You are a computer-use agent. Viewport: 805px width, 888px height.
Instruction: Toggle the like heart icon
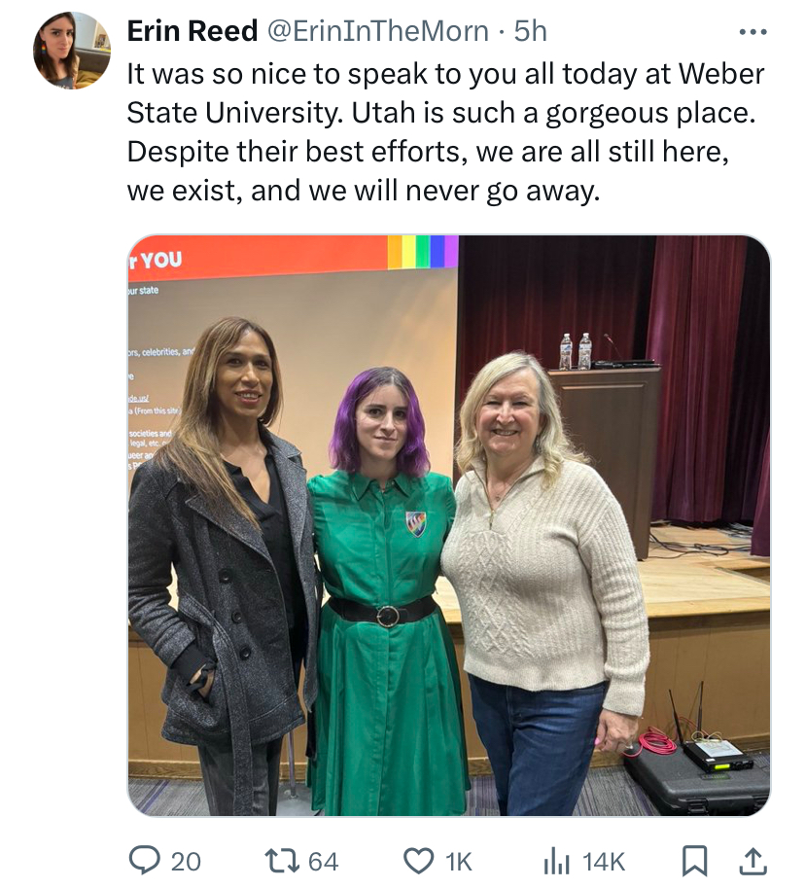pos(418,861)
